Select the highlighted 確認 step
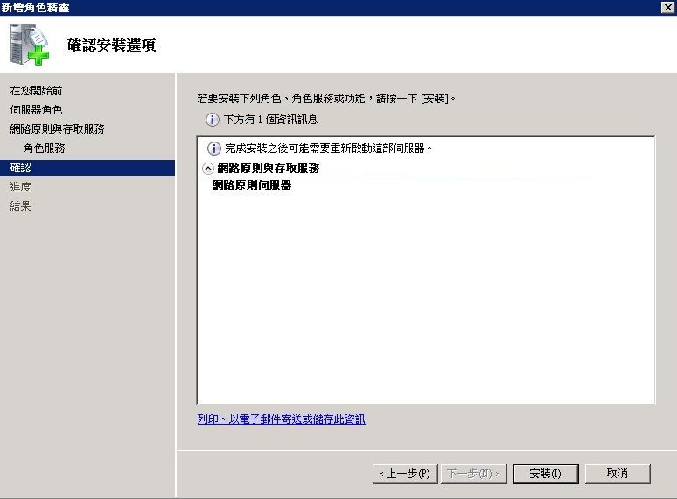This screenshot has width=677, height=499. click(x=87, y=168)
